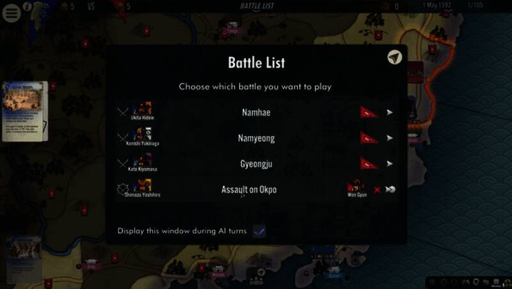Viewport: 512px width, 289px height.
Task: Open the hamburger main menu
Action: click(12, 13)
